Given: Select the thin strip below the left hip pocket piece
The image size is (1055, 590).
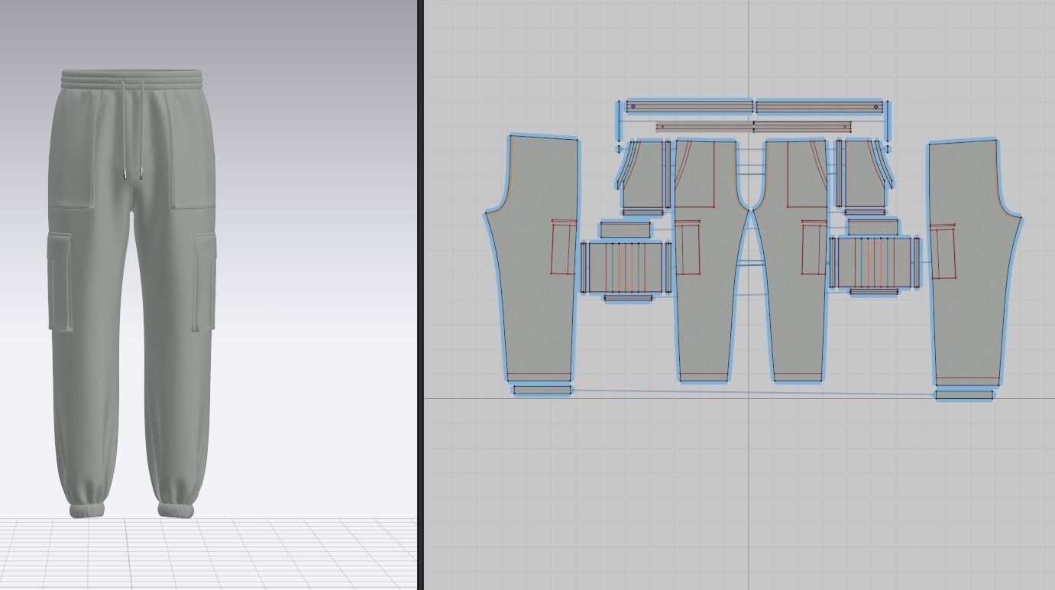Looking at the screenshot, I should tap(642, 212).
